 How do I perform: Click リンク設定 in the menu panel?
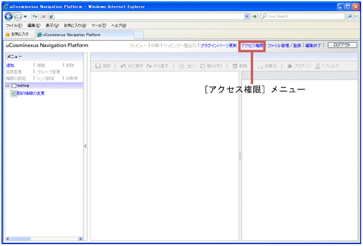pos(45,79)
